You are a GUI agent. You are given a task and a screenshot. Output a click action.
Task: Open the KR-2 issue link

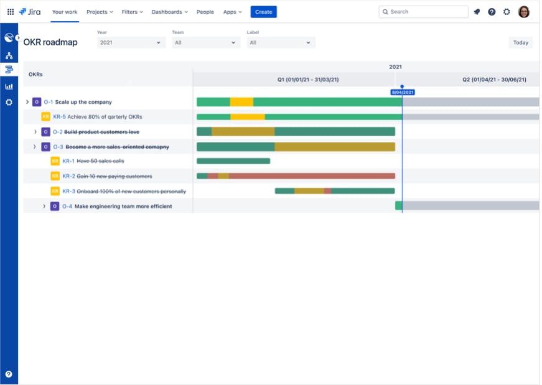(x=68, y=176)
